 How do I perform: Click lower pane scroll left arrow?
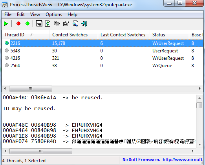tap(5, 151)
